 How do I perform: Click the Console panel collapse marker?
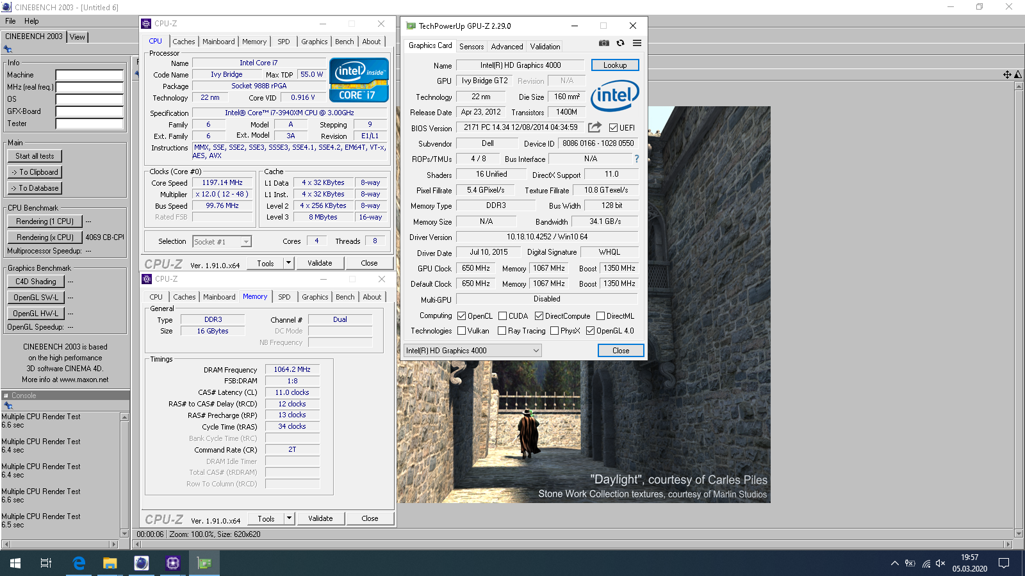pyautogui.click(x=6, y=396)
